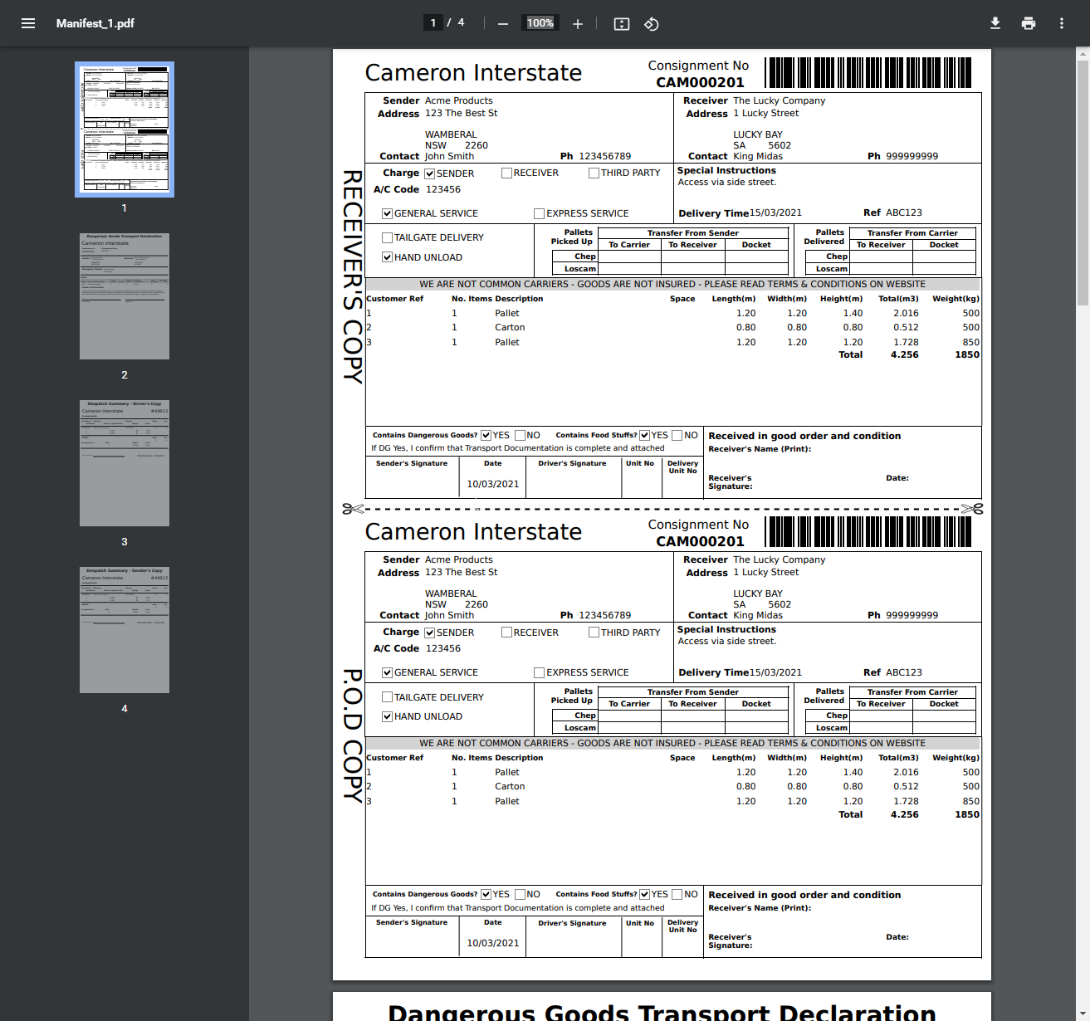Click the vertical scrollbar thumb
This screenshot has width=1090, height=1021.
pyautogui.click(x=1083, y=183)
